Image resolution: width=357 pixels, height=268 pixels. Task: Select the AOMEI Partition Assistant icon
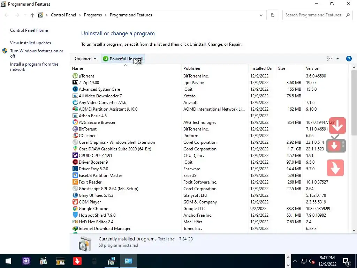coord(75,109)
